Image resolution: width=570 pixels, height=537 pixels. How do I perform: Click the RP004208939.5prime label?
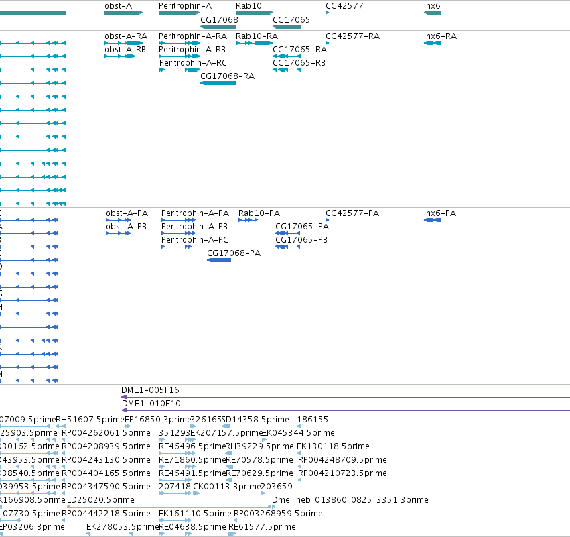pyautogui.click(x=106, y=446)
